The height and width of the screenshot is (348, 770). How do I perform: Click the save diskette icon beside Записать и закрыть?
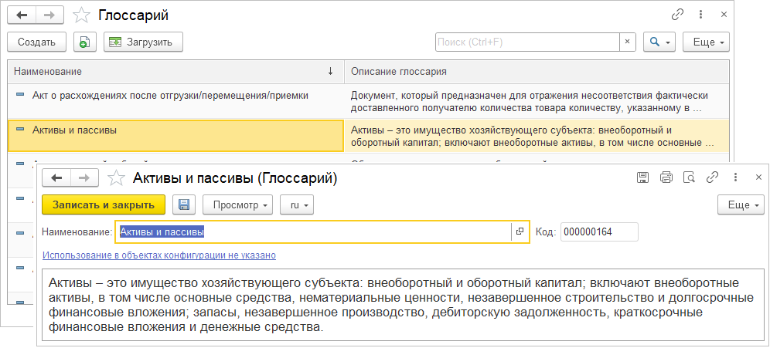[x=184, y=205]
